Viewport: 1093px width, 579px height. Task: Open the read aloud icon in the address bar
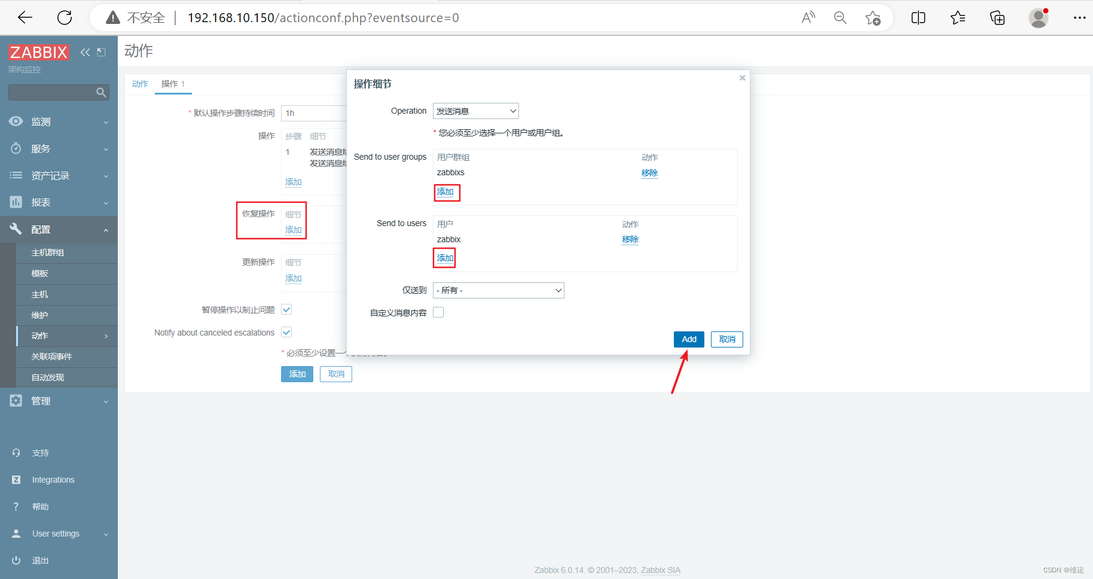(808, 17)
